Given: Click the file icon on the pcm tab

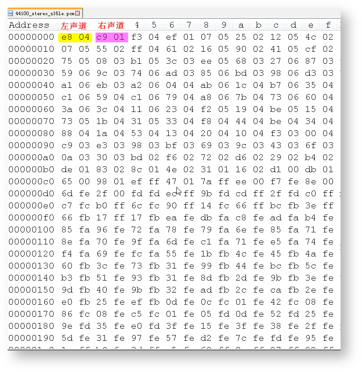Looking at the screenshot, I should pyautogui.click(x=11, y=13).
